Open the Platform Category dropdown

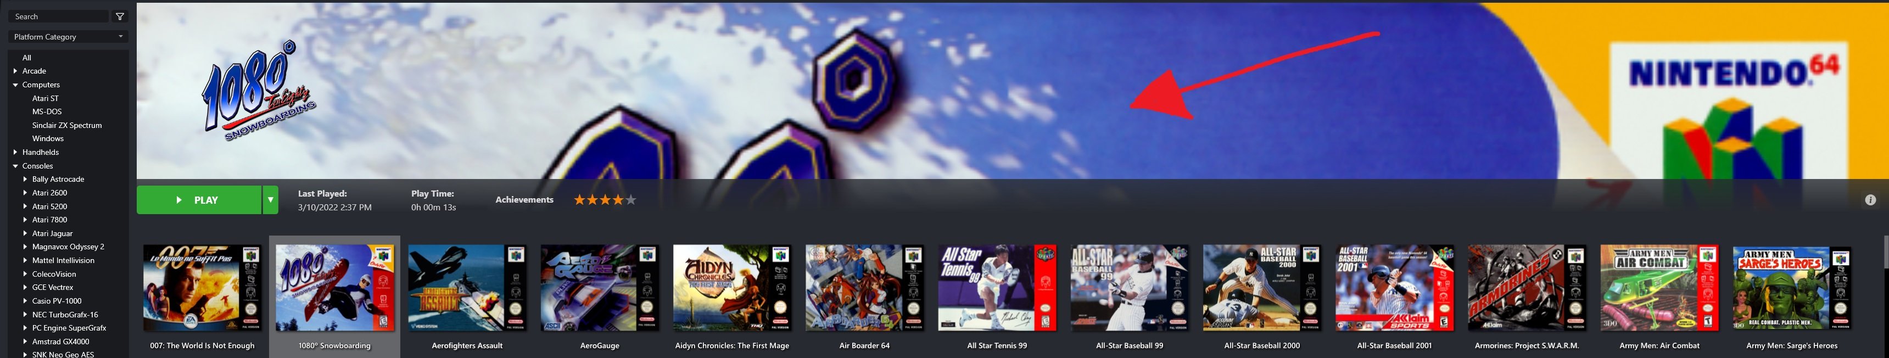click(68, 37)
